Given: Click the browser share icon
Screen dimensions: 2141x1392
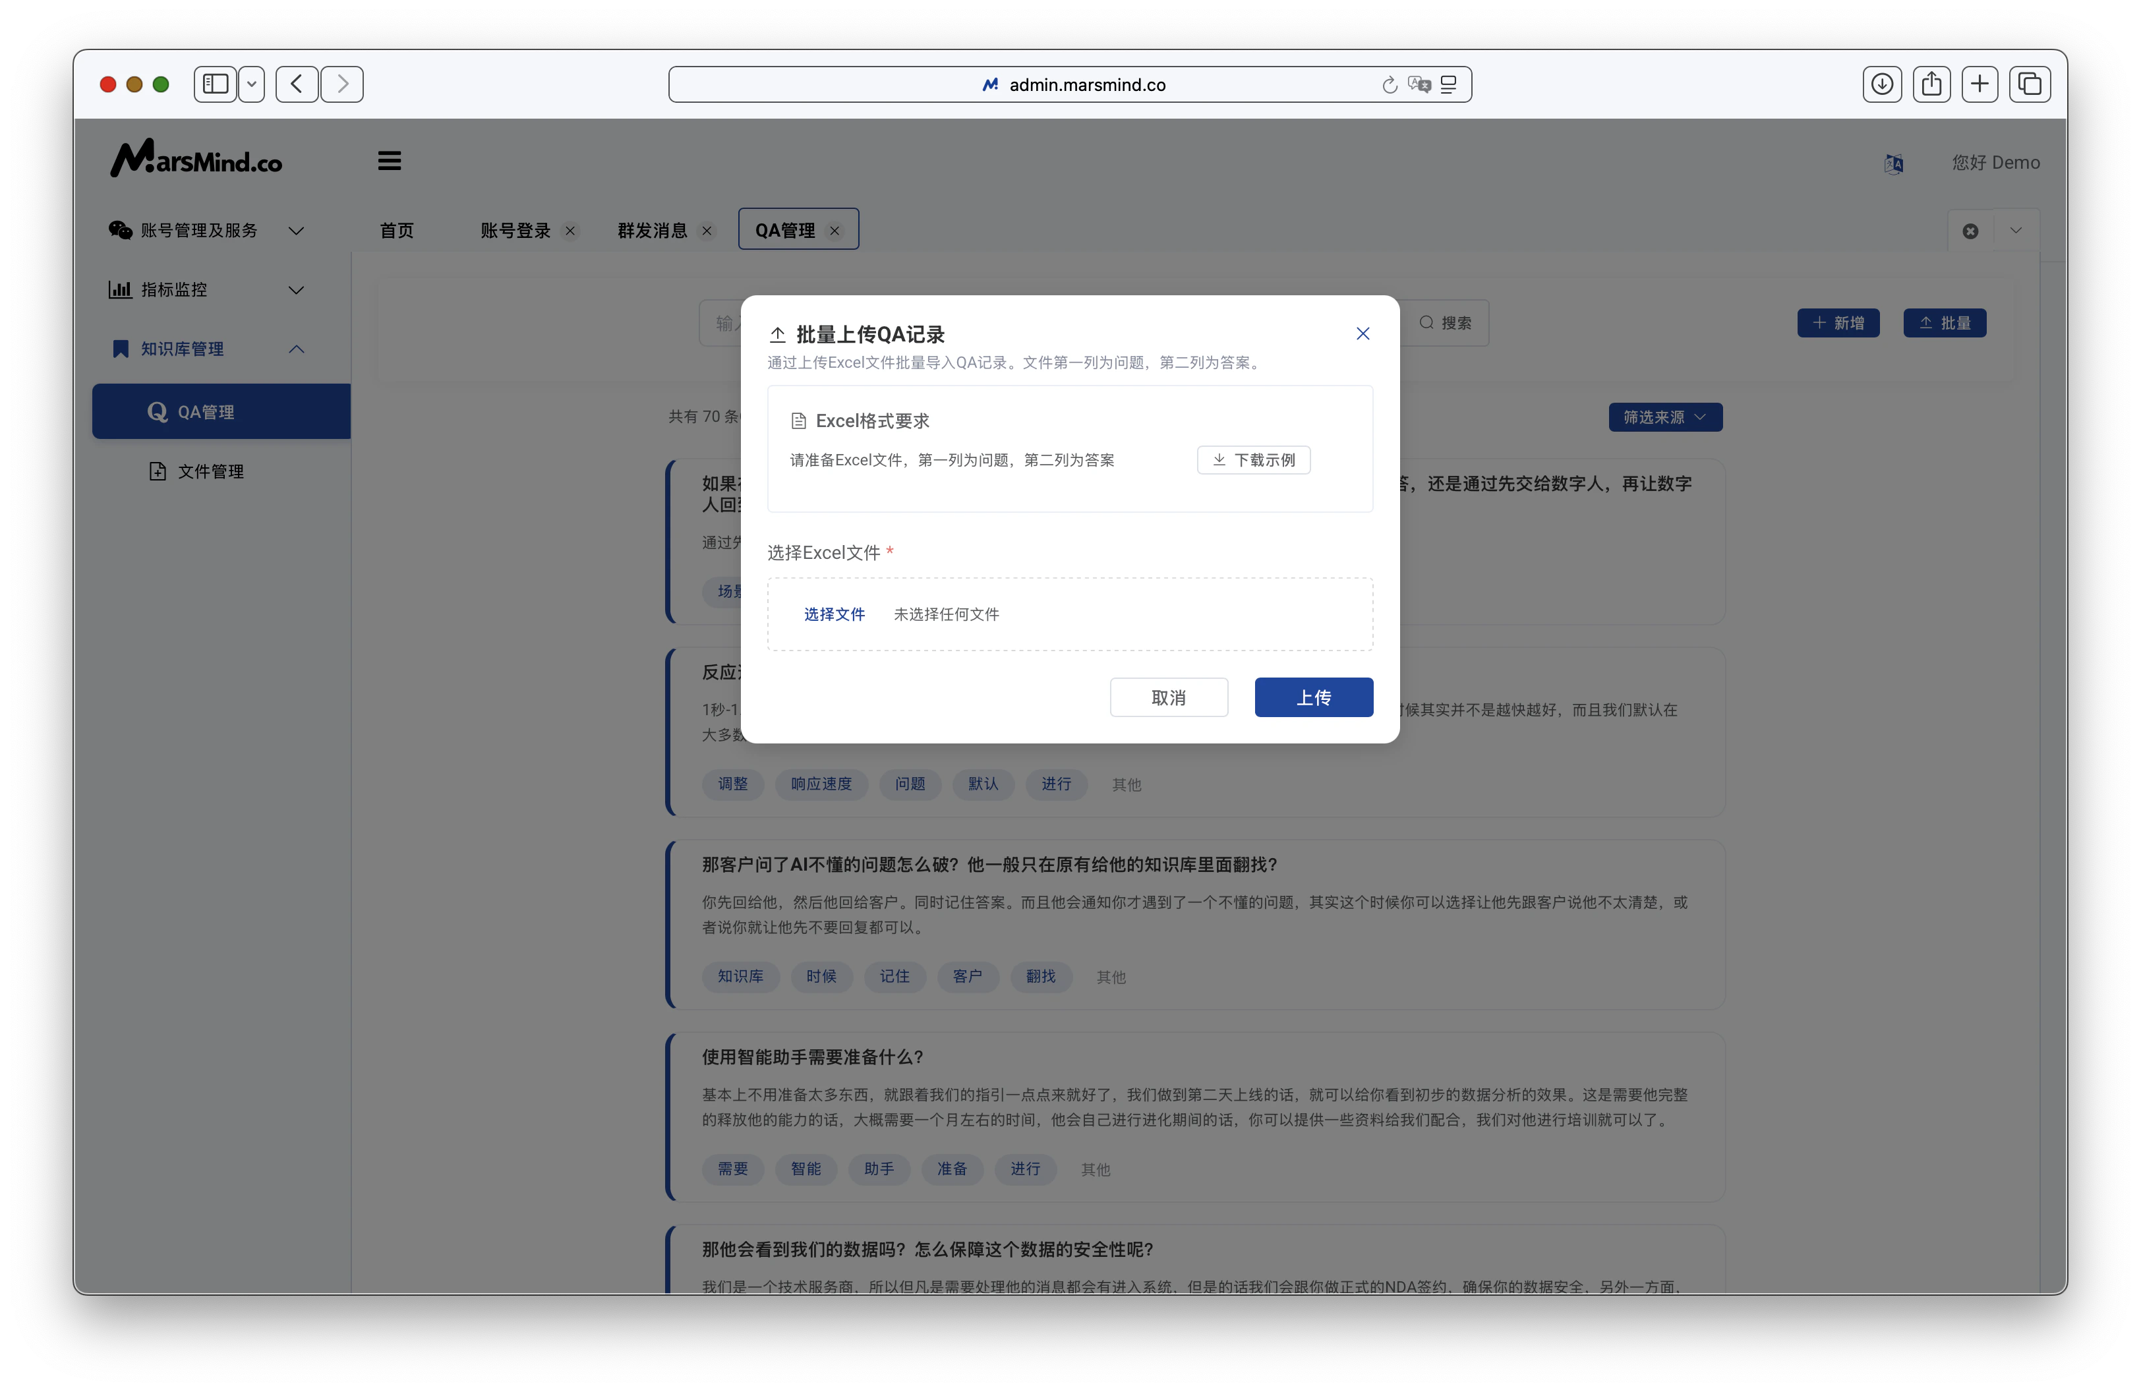Looking at the screenshot, I should point(1931,84).
